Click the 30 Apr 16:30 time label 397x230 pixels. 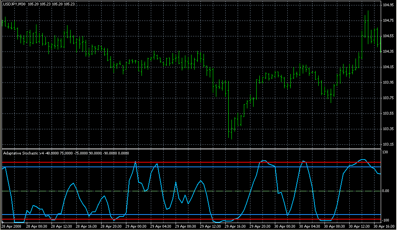pos(384,226)
